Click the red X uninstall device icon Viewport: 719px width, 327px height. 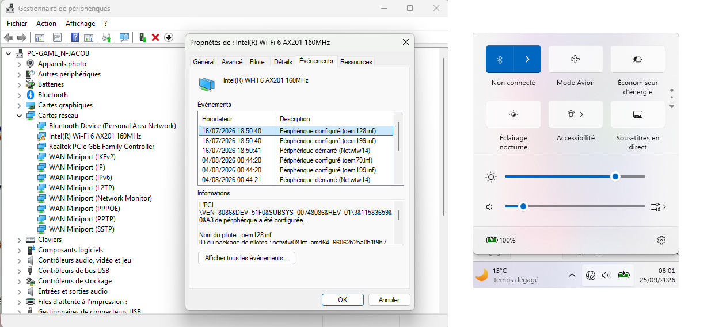tap(155, 37)
